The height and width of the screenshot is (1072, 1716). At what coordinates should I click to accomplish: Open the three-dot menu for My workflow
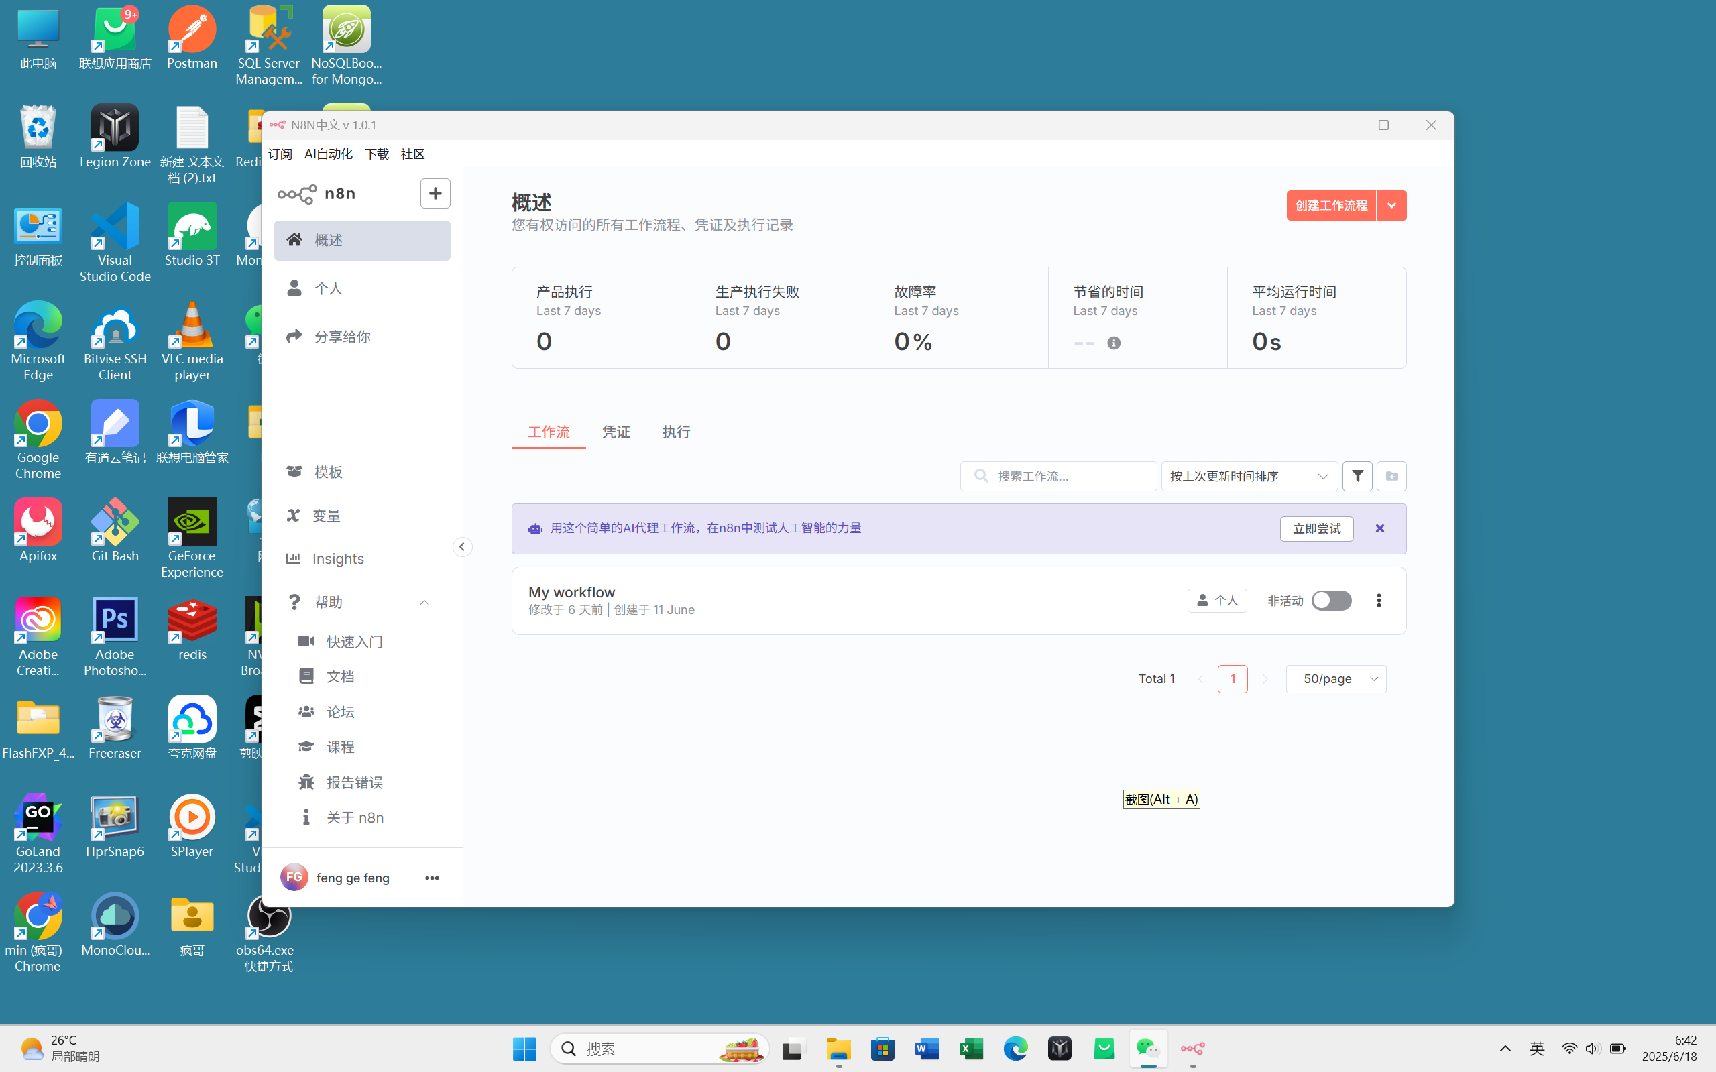[x=1379, y=601]
